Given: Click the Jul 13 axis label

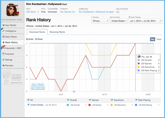Looking at the screenshot, I should pos(104,95).
